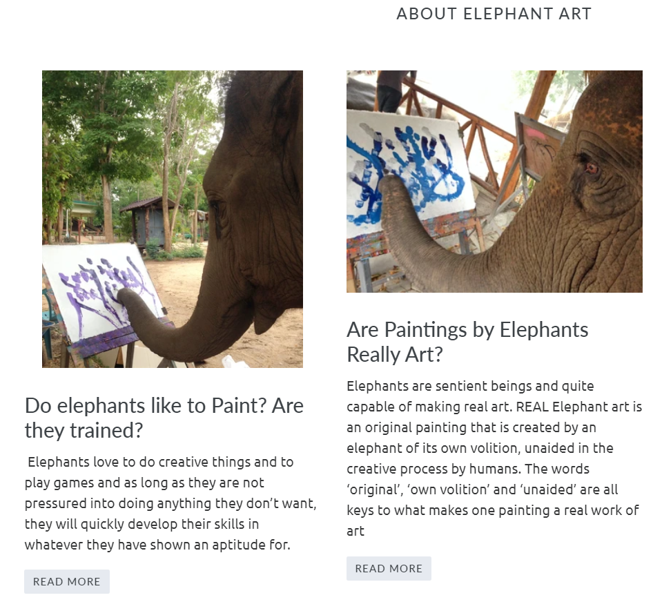This screenshot has width=653, height=602.
Task: Click the green trees in left photo
Action: [104, 124]
